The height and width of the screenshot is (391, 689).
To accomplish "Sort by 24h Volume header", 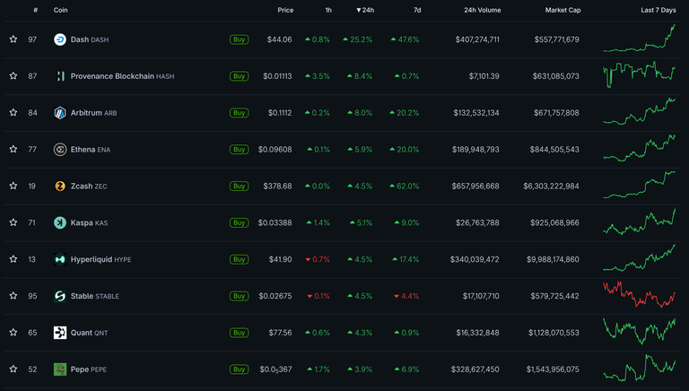I will click(483, 10).
